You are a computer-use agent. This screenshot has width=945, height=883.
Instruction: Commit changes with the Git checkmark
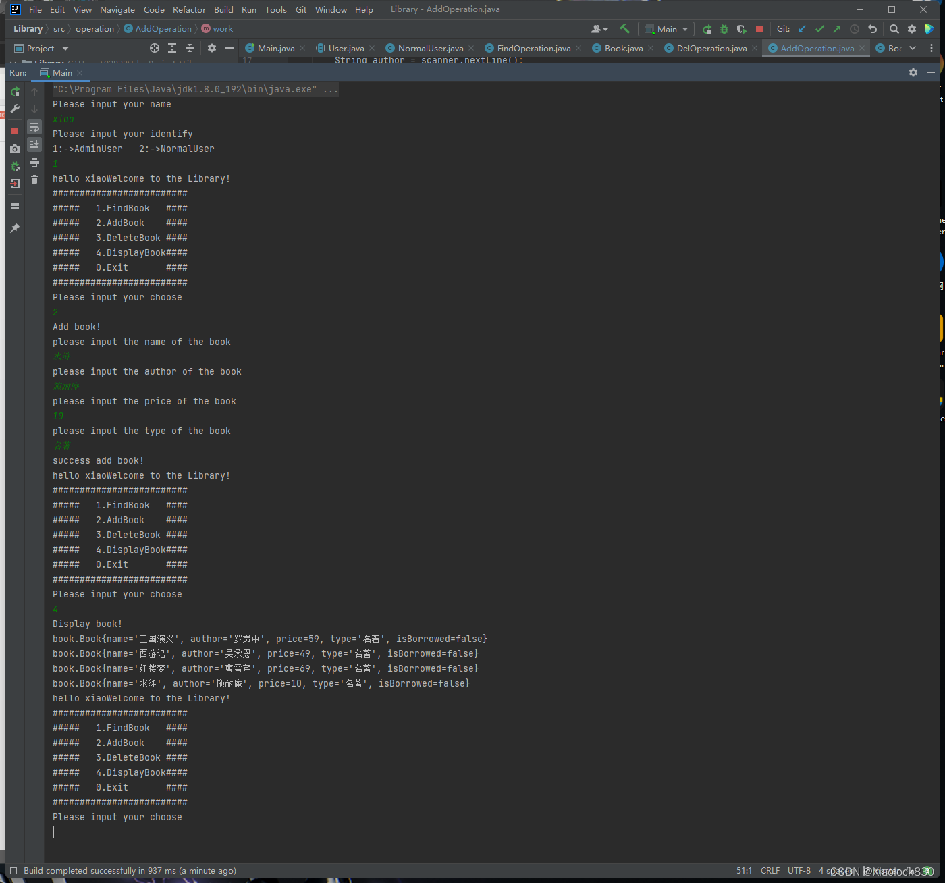tap(819, 29)
